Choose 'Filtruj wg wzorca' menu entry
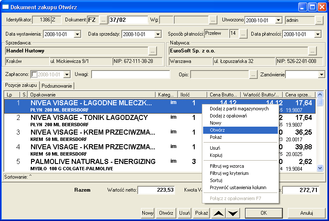 point(240,166)
